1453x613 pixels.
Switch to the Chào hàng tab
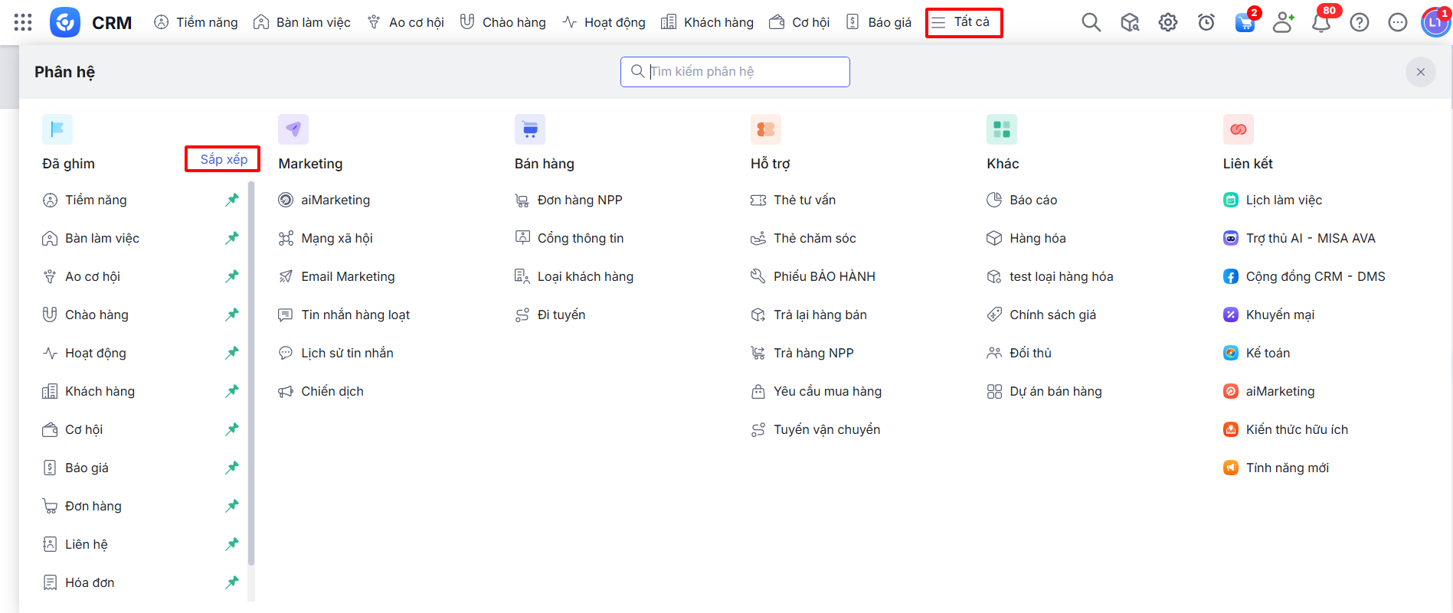502,22
